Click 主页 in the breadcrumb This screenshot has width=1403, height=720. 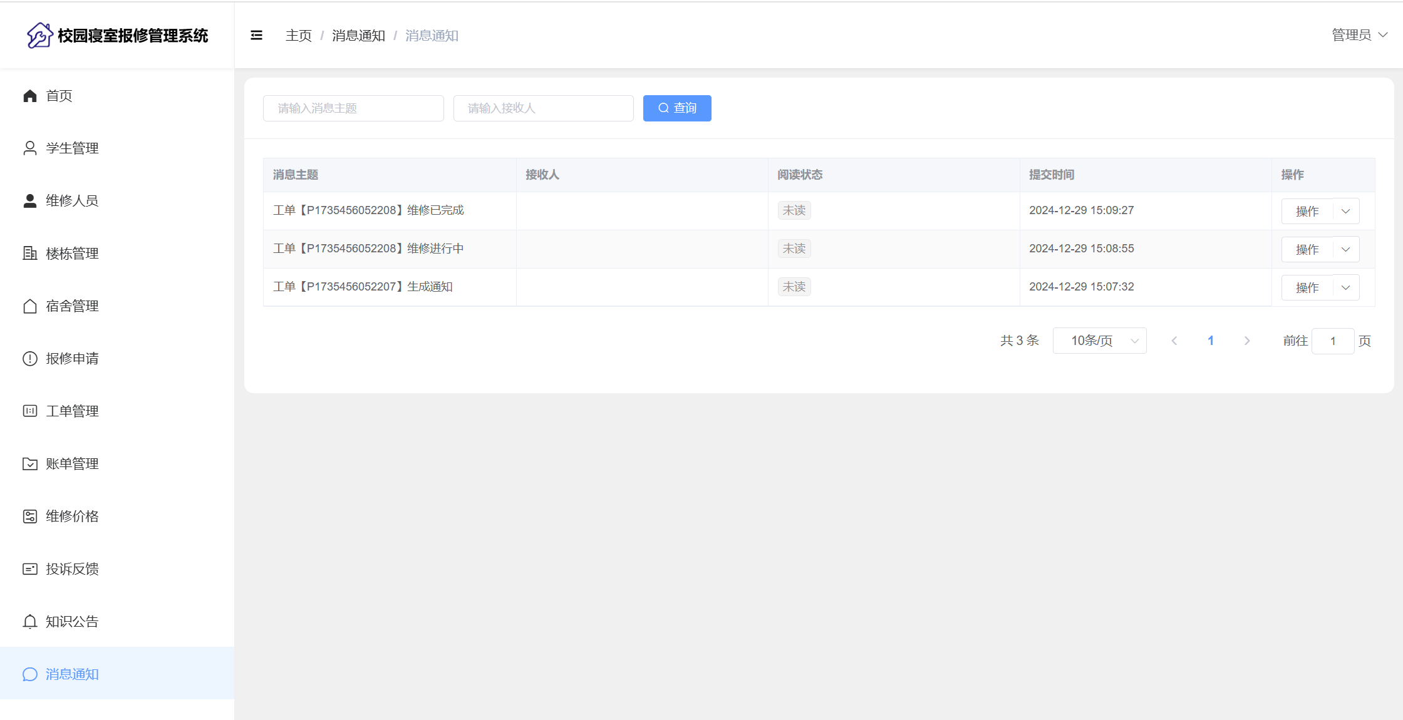pos(298,36)
